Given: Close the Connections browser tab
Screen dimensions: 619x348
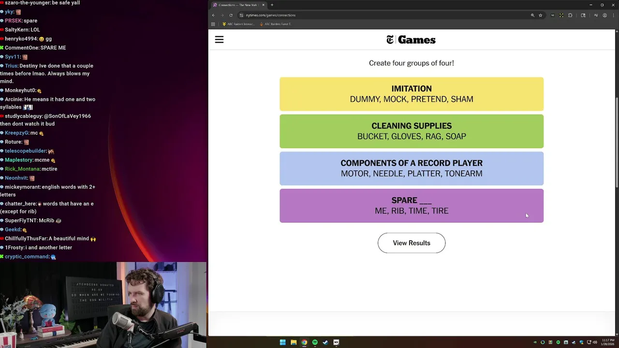Looking at the screenshot, I should pos(263,5).
